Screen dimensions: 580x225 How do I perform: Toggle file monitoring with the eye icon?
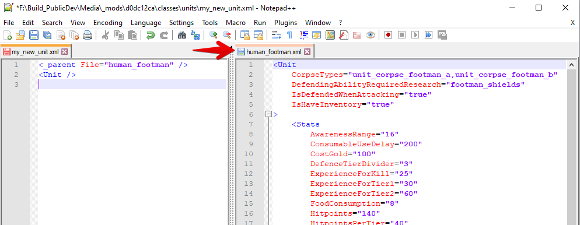pos(371,35)
